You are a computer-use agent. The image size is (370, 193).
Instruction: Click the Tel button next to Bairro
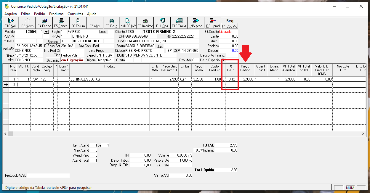tap(160, 46)
